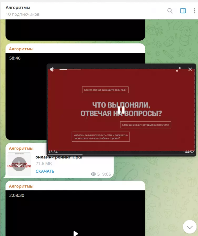Toggle the right info sidebar panel
Viewport: 198px width, 236px height.
pos(183,11)
